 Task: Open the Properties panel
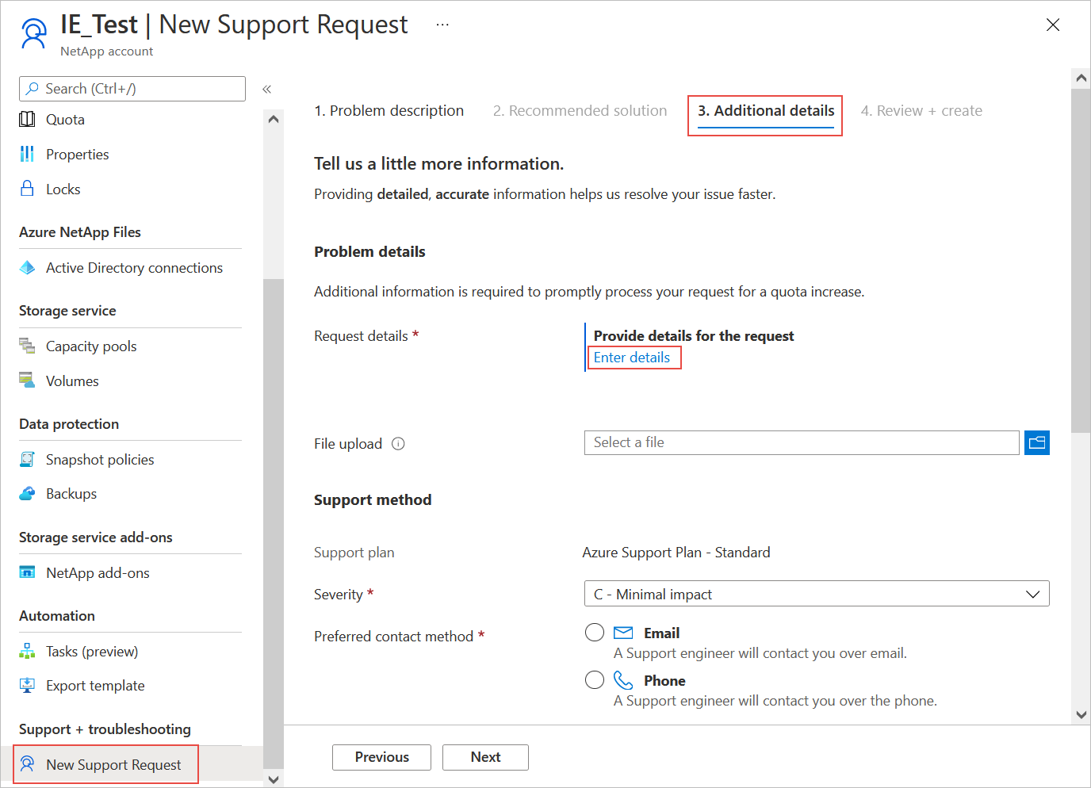coord(77,154)
